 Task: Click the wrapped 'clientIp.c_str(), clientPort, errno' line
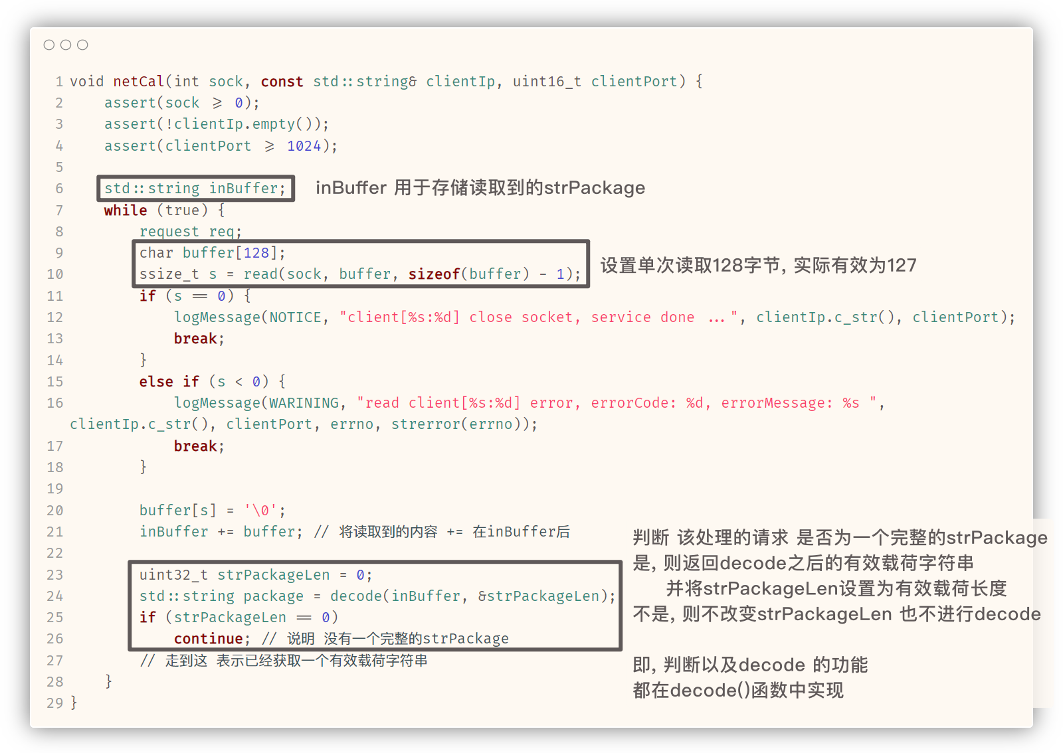tap(304, 424)
